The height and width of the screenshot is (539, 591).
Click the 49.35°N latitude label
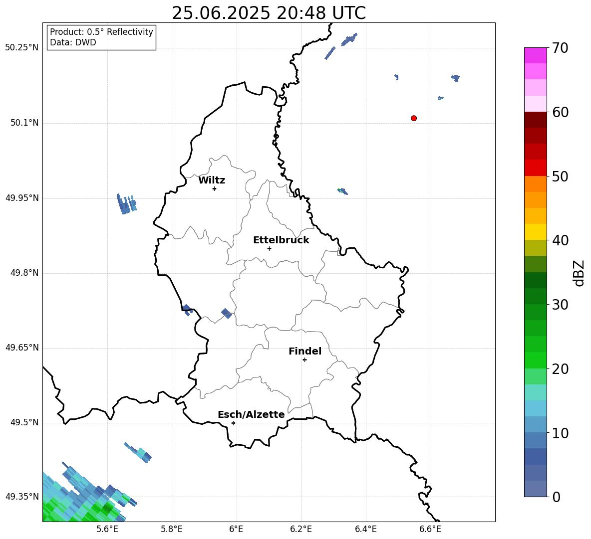(22, 497)
